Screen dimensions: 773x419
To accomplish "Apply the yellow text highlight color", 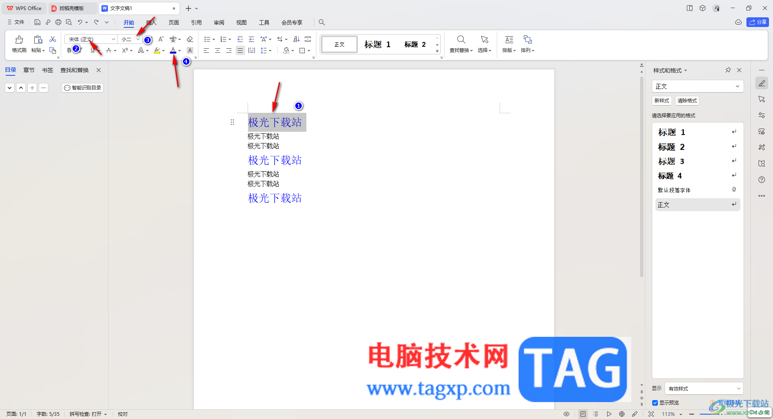I will [x=157, y=50].
